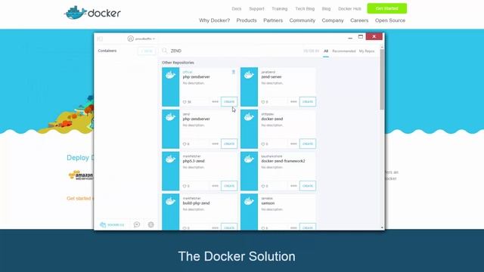The width and height of the screenshot is (484, 272).
Task: Click + NEW container button
Action: (147, 51)
